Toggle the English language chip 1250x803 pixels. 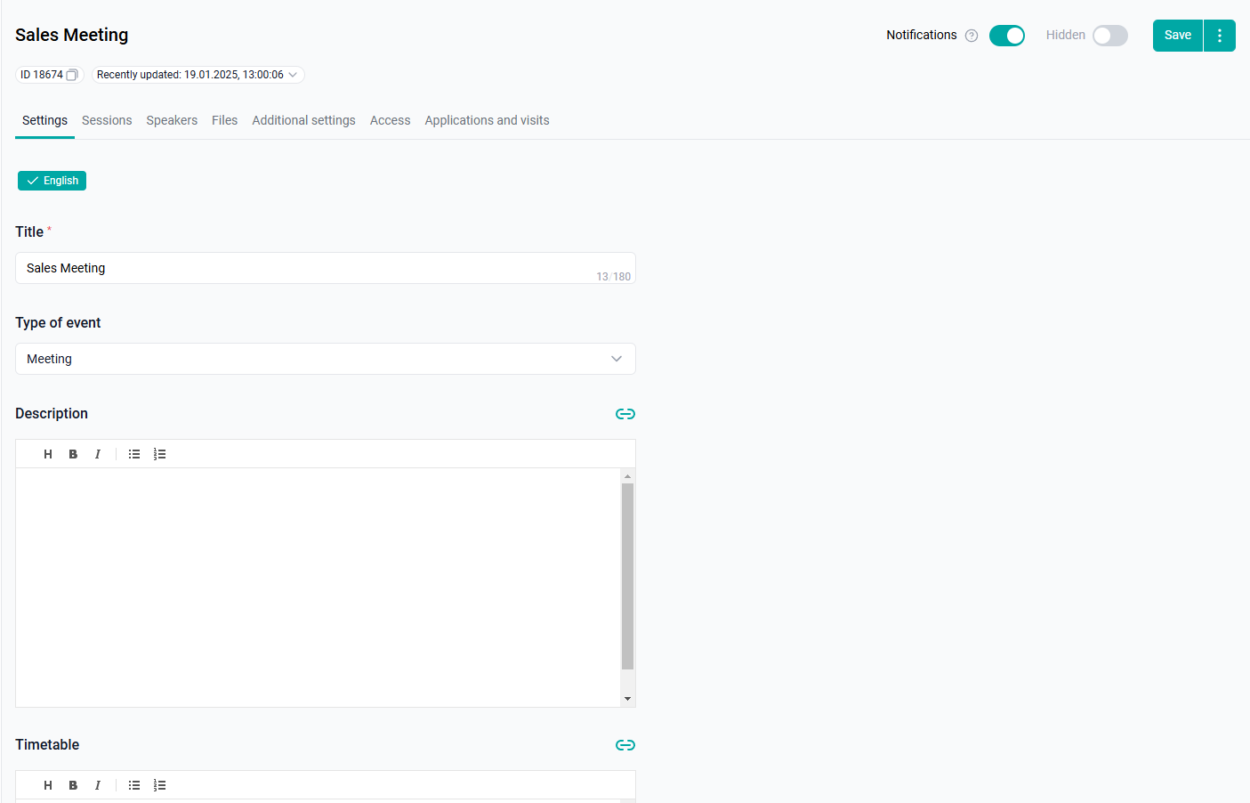(x=52, y=181)
